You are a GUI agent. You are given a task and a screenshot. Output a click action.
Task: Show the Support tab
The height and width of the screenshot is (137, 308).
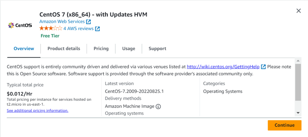157,49
